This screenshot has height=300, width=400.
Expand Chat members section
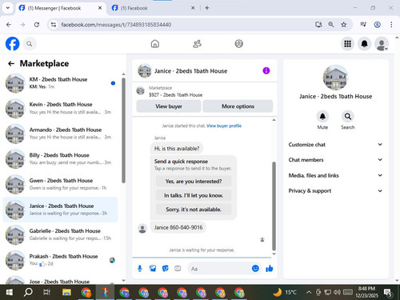pyautogui.click(x=335, y=160)
